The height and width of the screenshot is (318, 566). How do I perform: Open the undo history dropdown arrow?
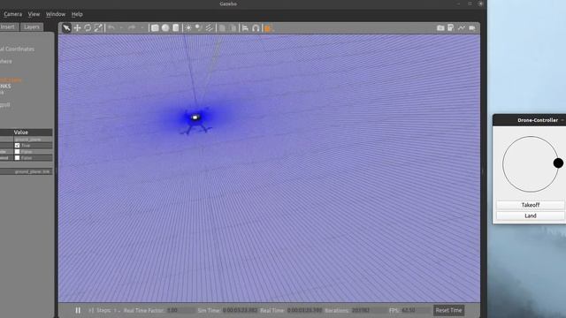(x=121, y=27)
